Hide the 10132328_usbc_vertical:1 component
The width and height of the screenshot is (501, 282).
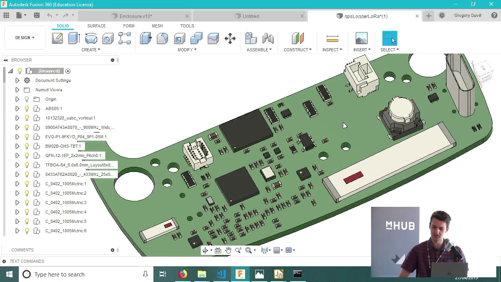[x=27, y=118]
